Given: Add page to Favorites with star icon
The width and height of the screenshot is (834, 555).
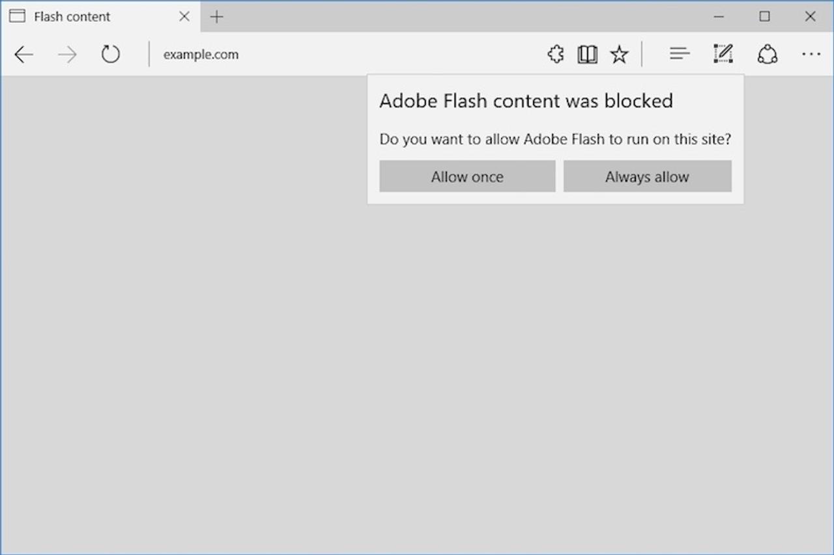Looking at the screenshot, I should coord(618,54).
